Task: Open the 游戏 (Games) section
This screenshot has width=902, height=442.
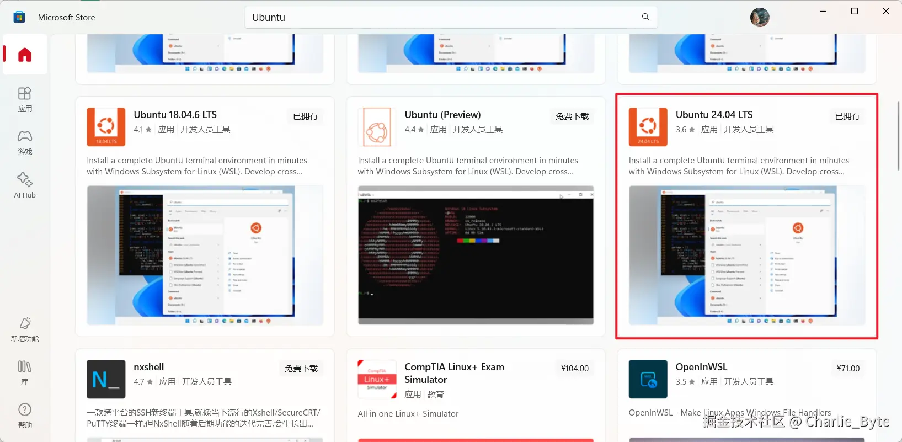Action: [x=25, y=143]
